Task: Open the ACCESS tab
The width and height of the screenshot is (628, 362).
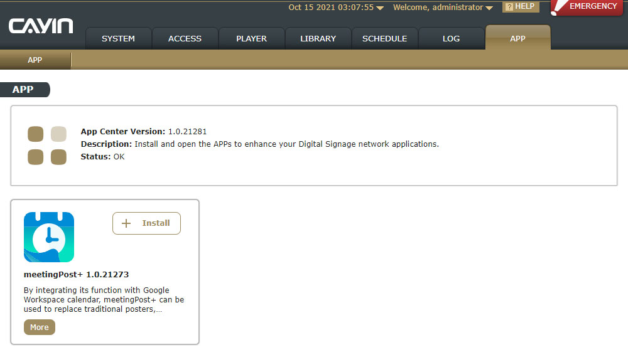Action: (185, 38)
